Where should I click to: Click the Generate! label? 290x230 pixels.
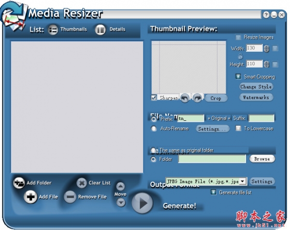179,206
